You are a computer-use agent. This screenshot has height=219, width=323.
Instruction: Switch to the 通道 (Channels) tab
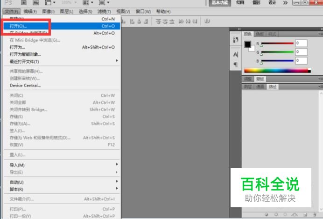click(260, 87)
